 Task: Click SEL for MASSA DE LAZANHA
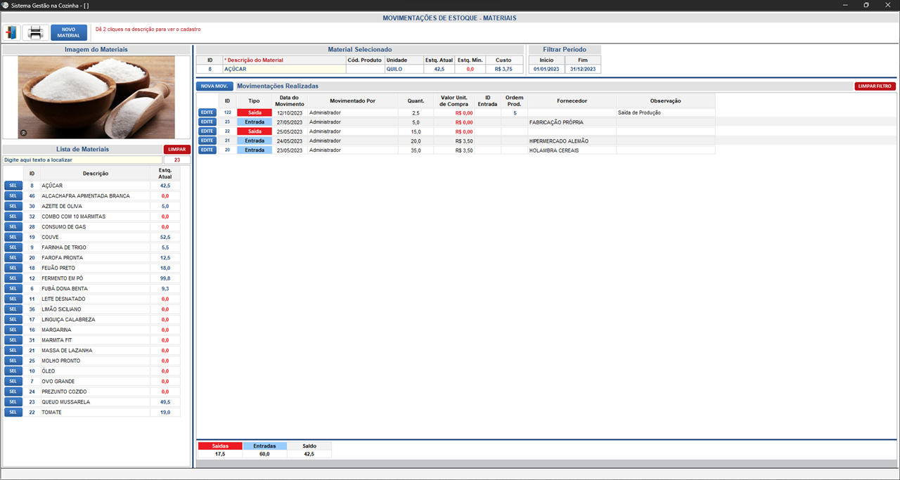tap(13, 351)
